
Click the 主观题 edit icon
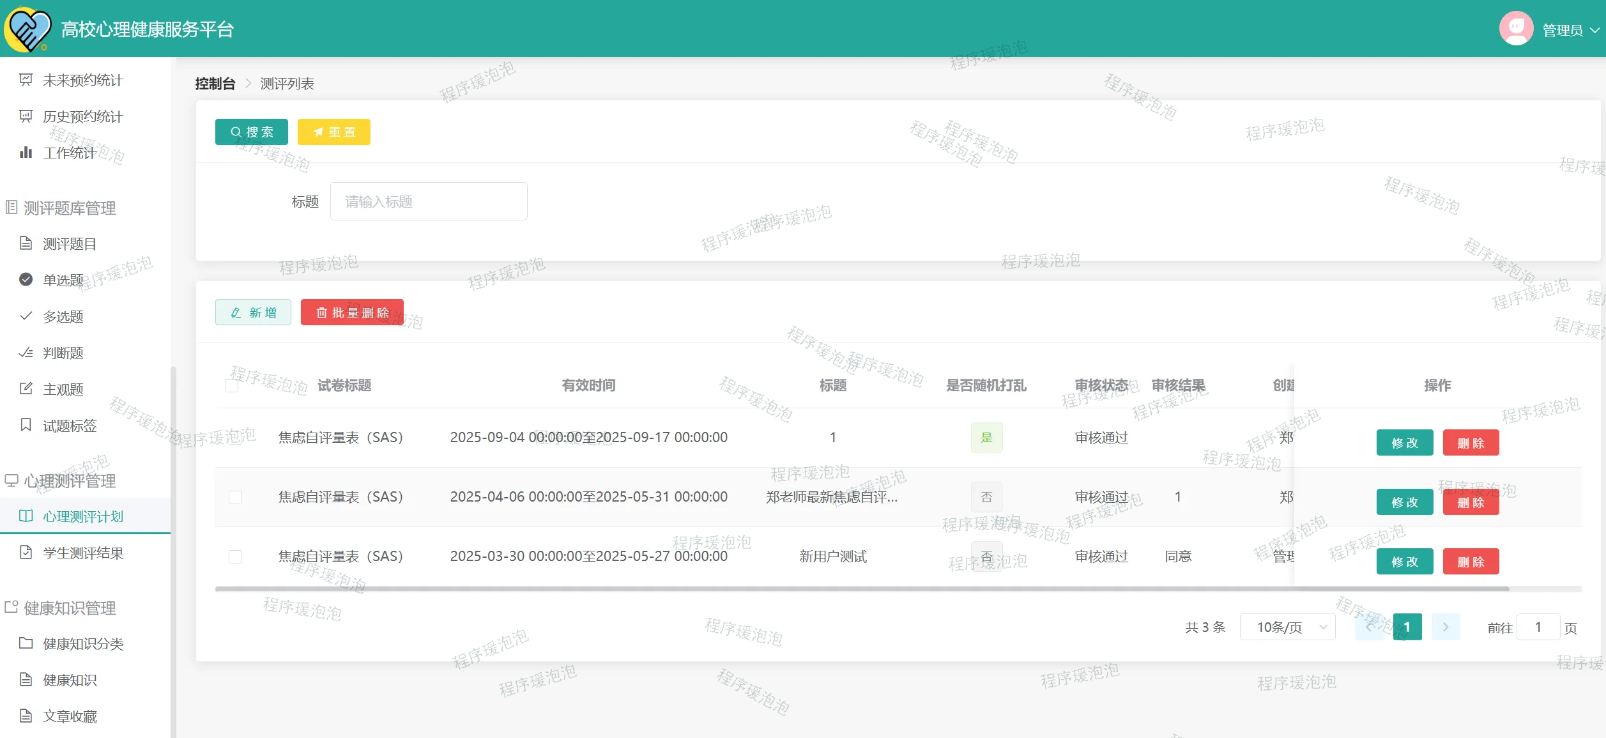(26, 388)
